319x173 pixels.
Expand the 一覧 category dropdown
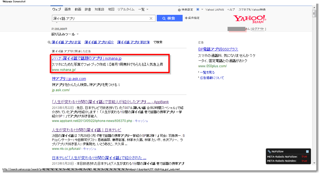tap(143, 9)
